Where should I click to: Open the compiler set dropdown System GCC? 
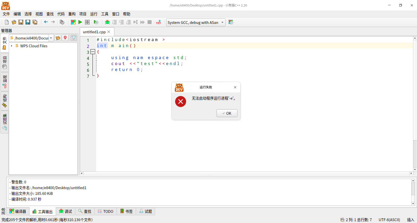[x=196, y=22]
